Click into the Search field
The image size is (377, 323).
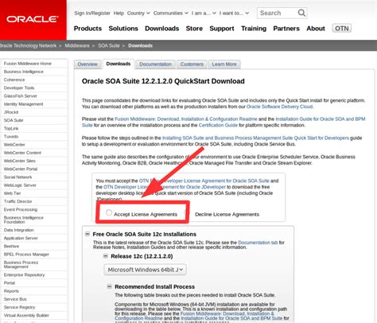[278, 13]
